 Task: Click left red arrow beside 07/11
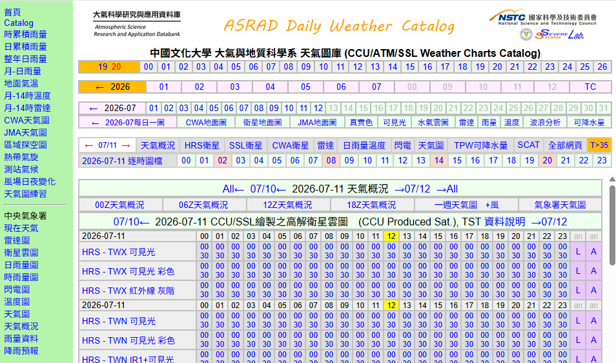click(x=89, y=146)
